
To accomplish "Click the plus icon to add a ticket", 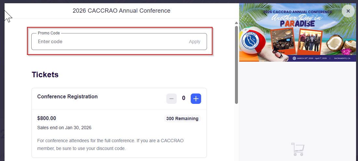I will click(x=196, y=98).
